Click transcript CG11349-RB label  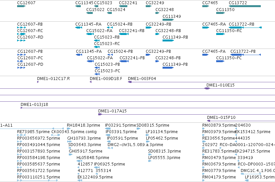(x=175, y=37)
